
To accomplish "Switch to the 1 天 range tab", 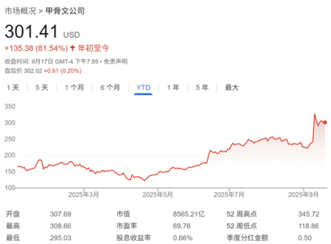I will click(13, 87).
